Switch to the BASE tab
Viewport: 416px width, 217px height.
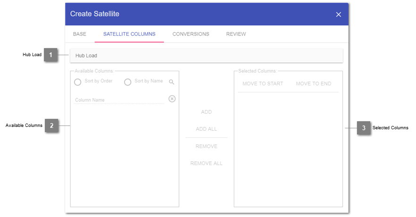pos(79,34)
